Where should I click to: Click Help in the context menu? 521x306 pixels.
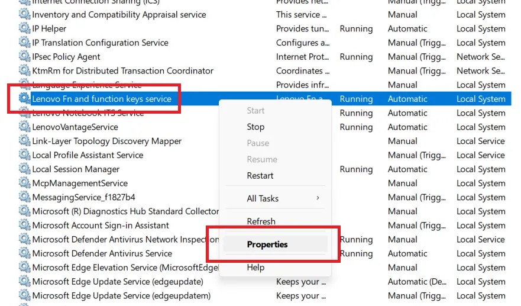coord(255,267)
